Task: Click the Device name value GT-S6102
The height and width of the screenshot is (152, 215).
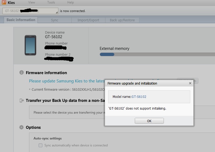Action: (54, 37)
